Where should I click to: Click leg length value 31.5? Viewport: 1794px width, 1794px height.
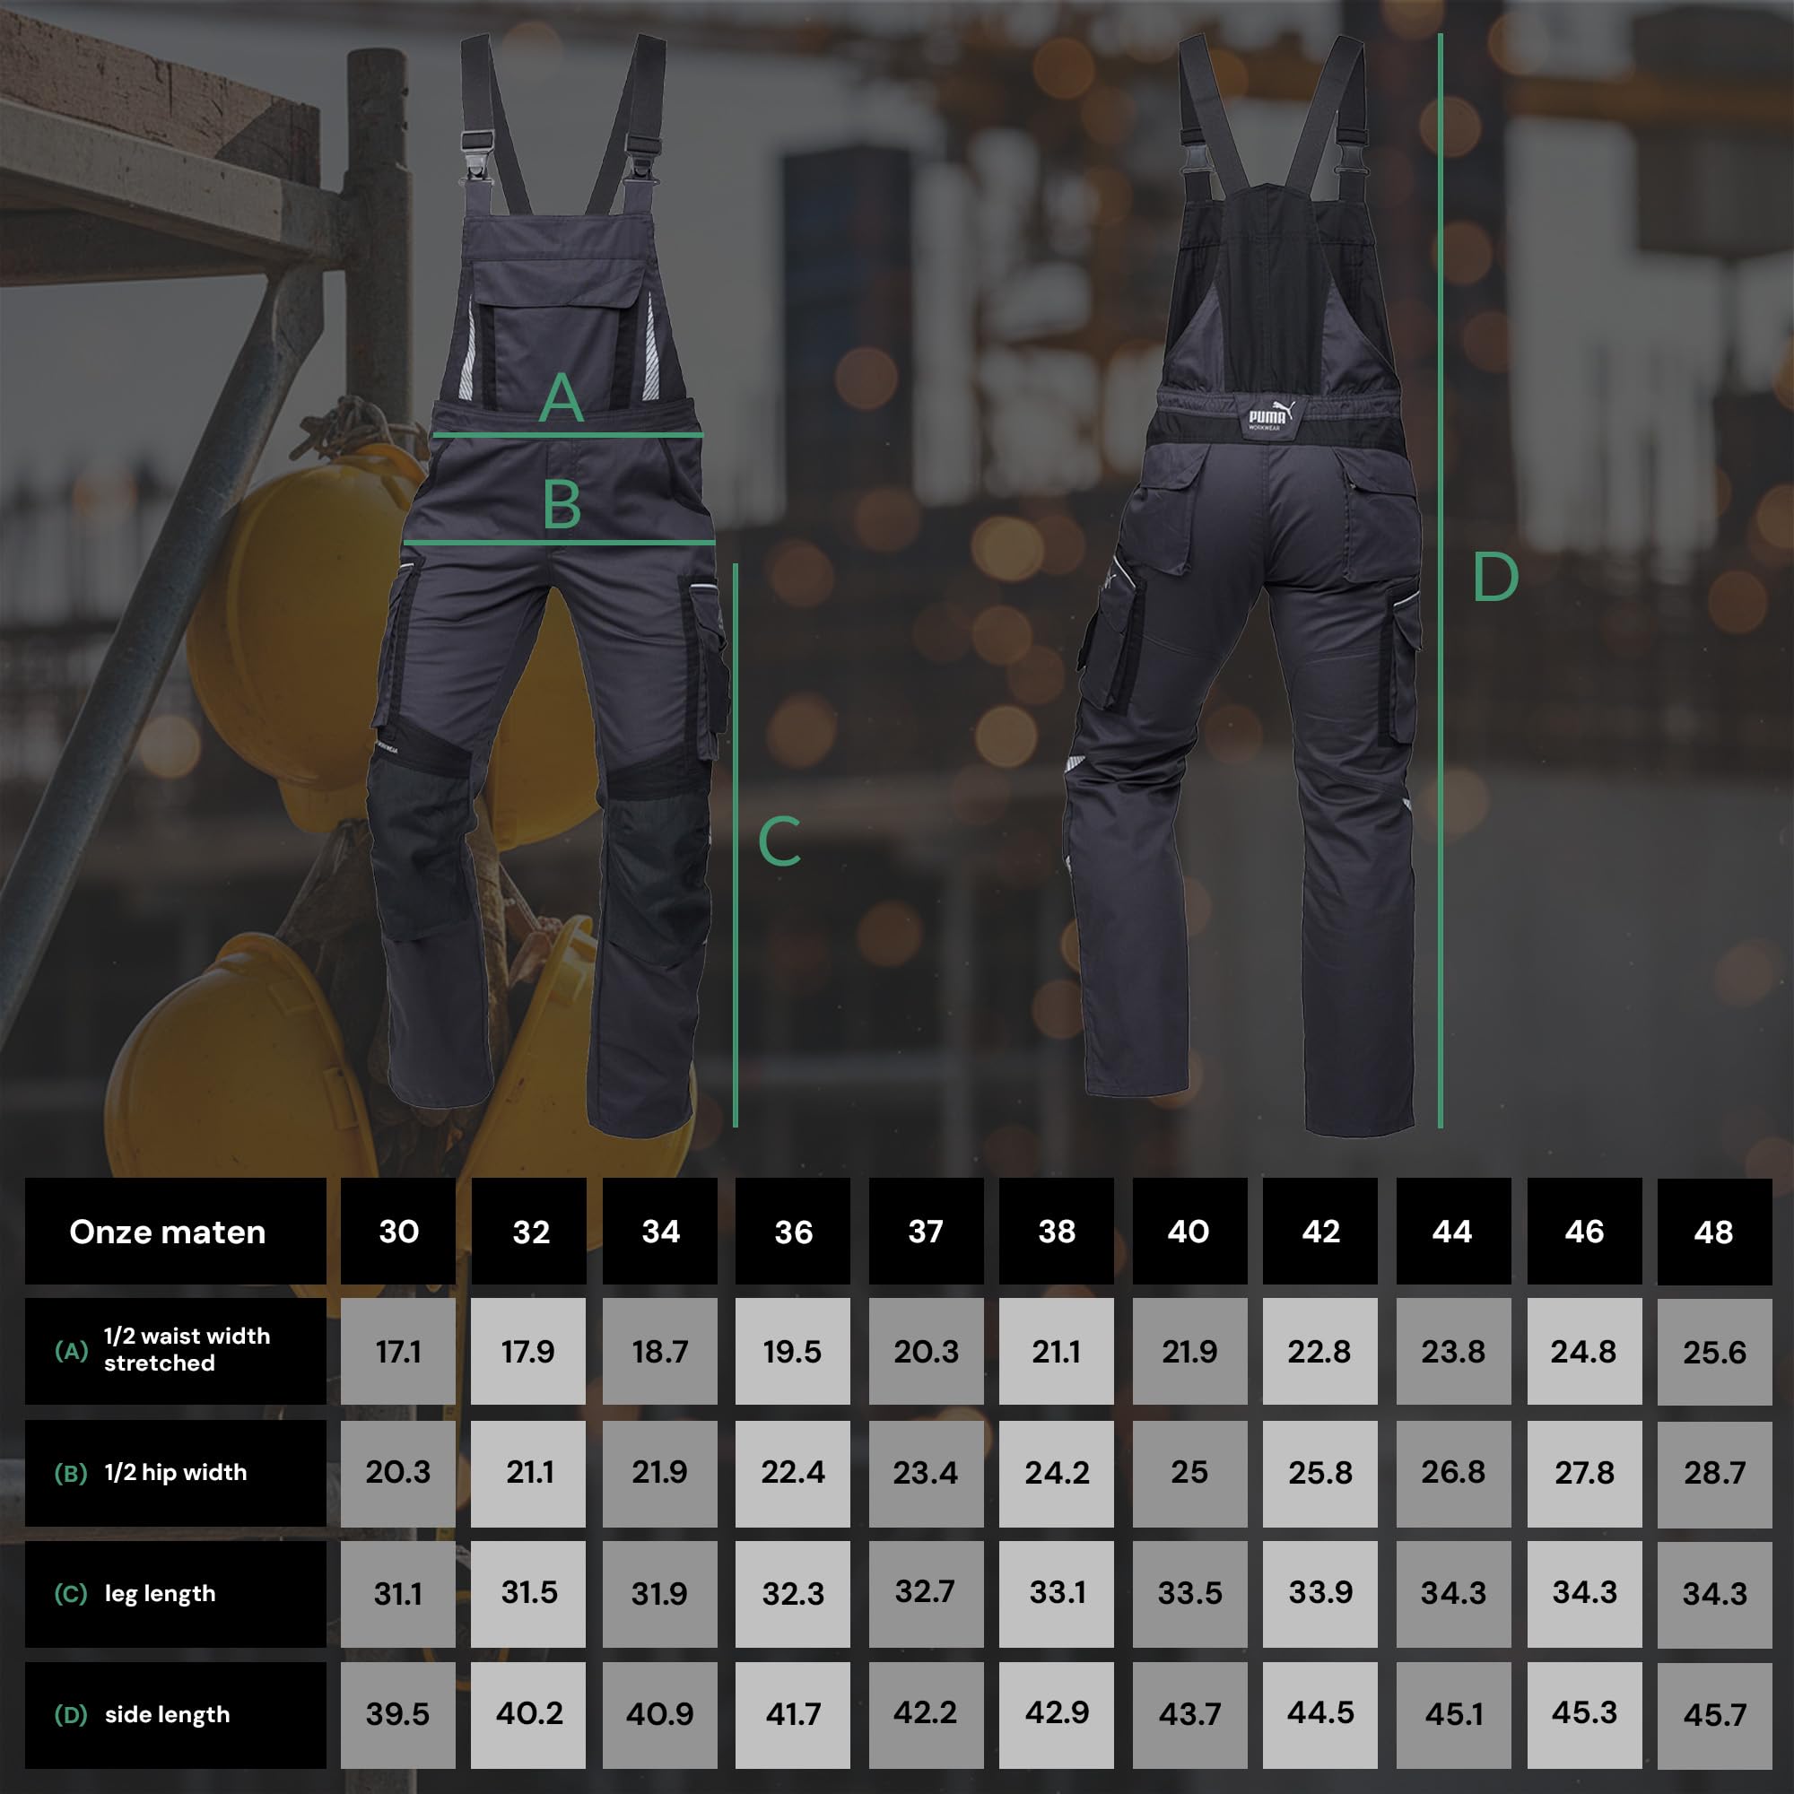click(528, 1594)
